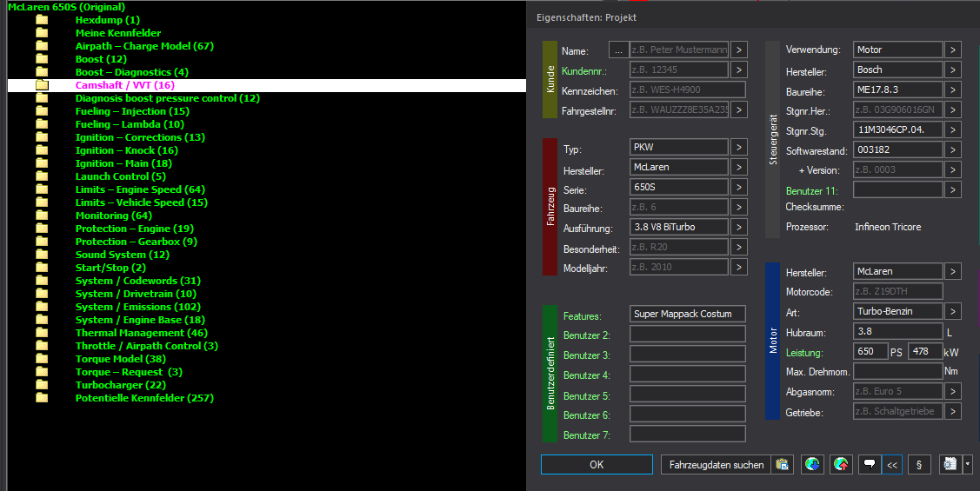Select the Sound System (12) folder
Image resolution: width=980 pixels, height=491 pixels.
click(122, 255)
